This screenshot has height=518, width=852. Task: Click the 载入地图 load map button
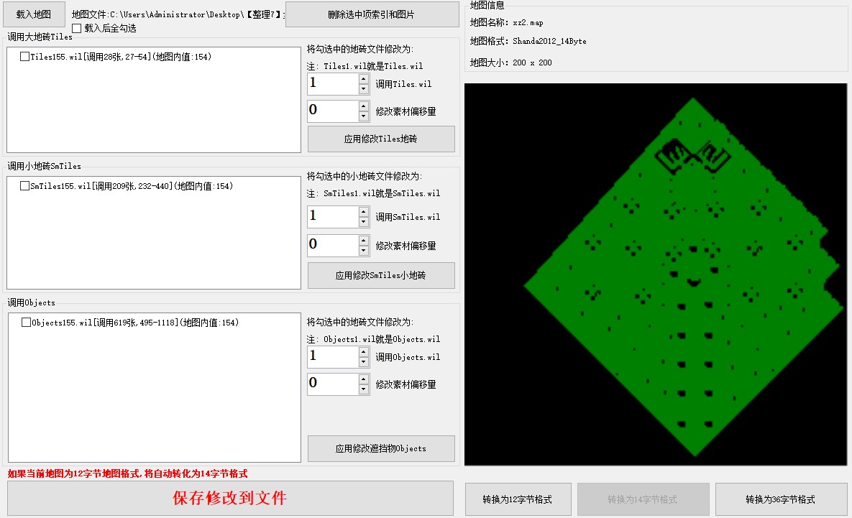pos(34,14)
